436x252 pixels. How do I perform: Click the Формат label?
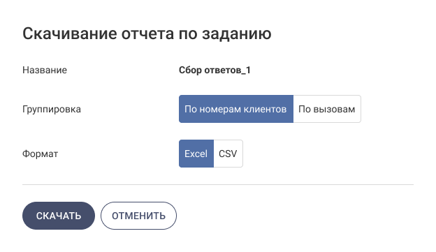click(40, 154)
